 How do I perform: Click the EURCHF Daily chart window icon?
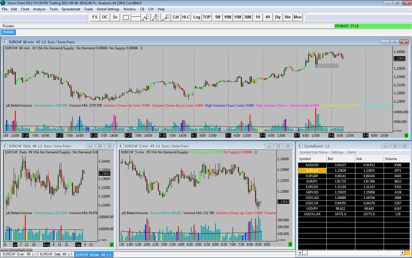[x=5, y=146]
